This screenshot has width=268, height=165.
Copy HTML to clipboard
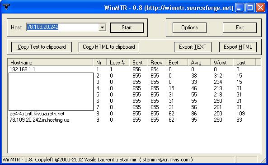coord(109,47)
